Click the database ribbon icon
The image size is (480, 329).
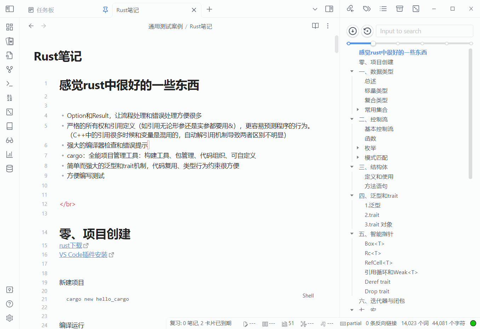click(x=10, y=168)
